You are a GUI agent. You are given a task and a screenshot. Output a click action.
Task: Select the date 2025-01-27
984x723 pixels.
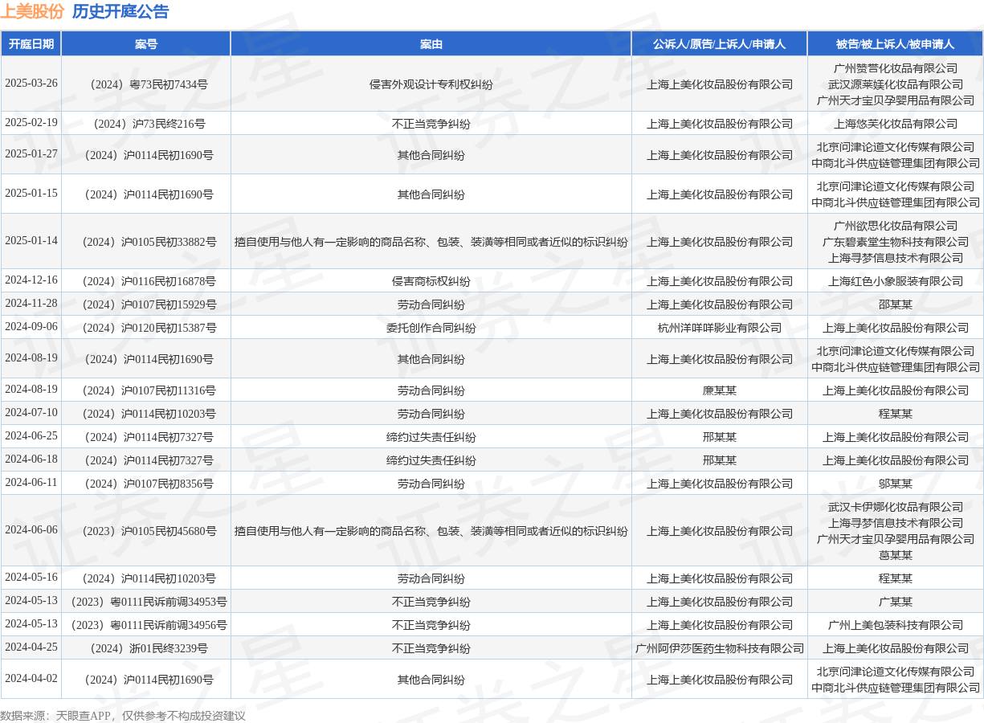pos(31,154)
